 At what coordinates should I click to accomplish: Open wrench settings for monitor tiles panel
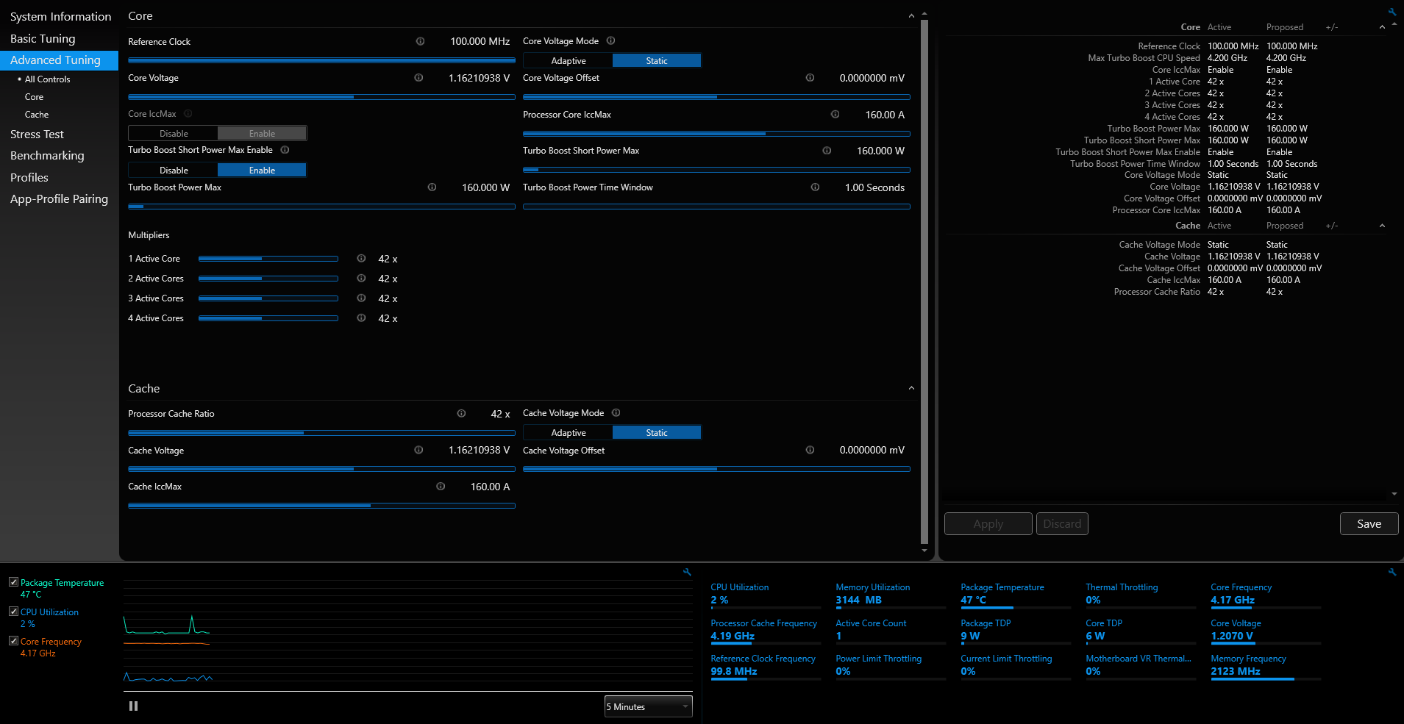(x=1392, y=572)
